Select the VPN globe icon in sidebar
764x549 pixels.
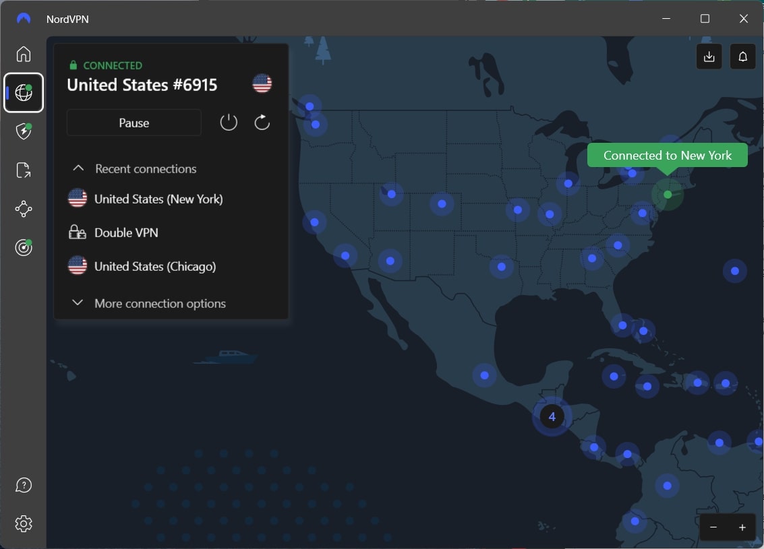(24, 93)
